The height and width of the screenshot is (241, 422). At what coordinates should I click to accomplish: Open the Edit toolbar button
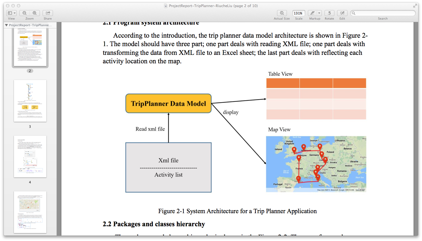point(342,13)
